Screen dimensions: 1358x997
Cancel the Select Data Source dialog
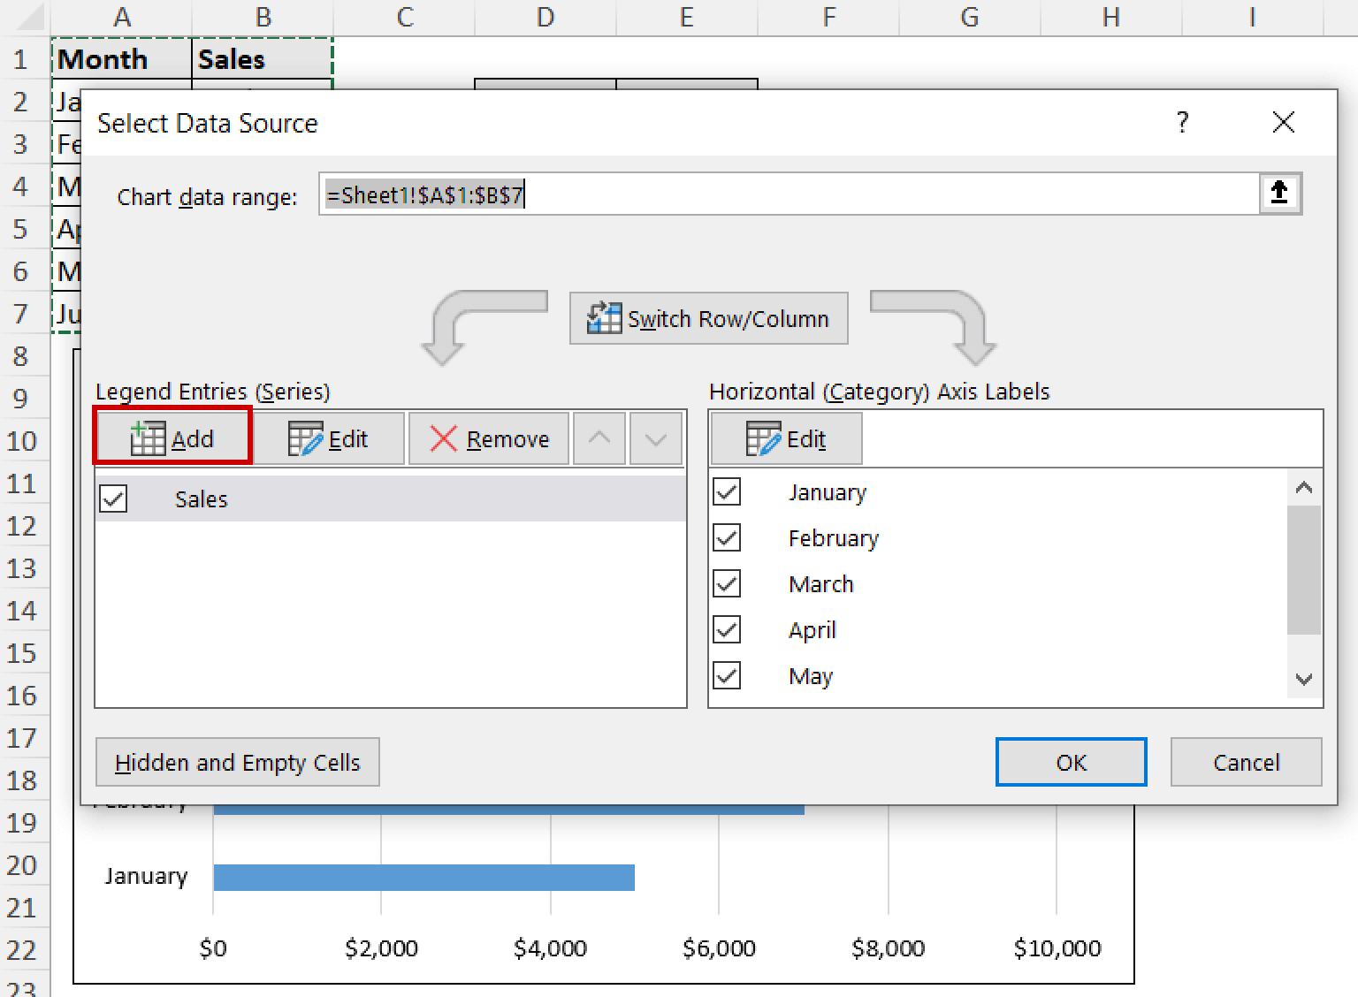pos(1246,762)
